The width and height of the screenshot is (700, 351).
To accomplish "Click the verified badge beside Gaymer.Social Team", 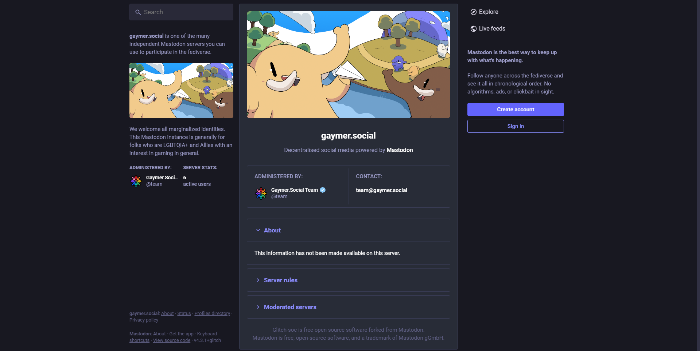I will 323,190.
